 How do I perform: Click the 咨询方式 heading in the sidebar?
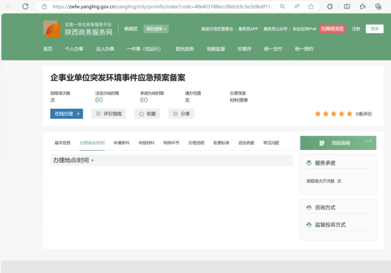point(325,208)
